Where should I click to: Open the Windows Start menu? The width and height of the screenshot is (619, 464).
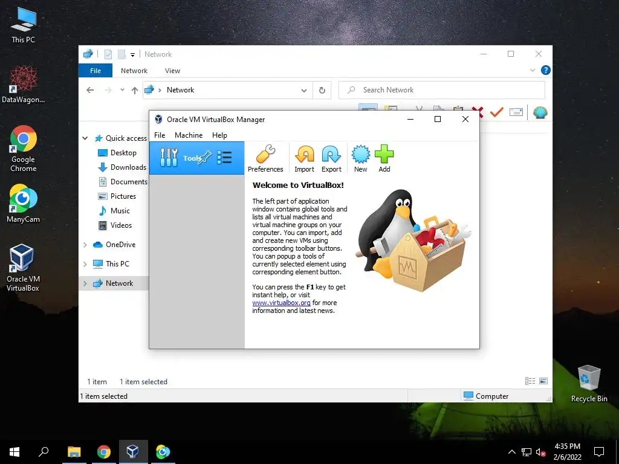15,452
